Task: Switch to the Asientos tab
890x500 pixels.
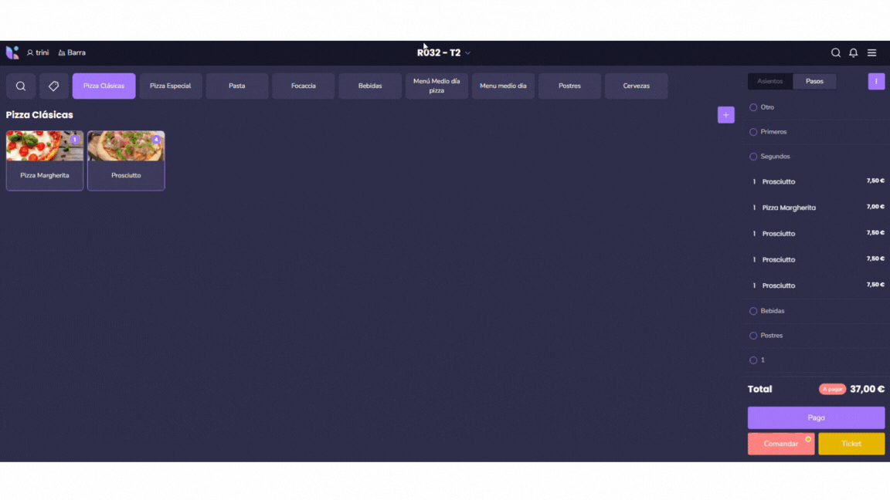Action: pos(769,81)
